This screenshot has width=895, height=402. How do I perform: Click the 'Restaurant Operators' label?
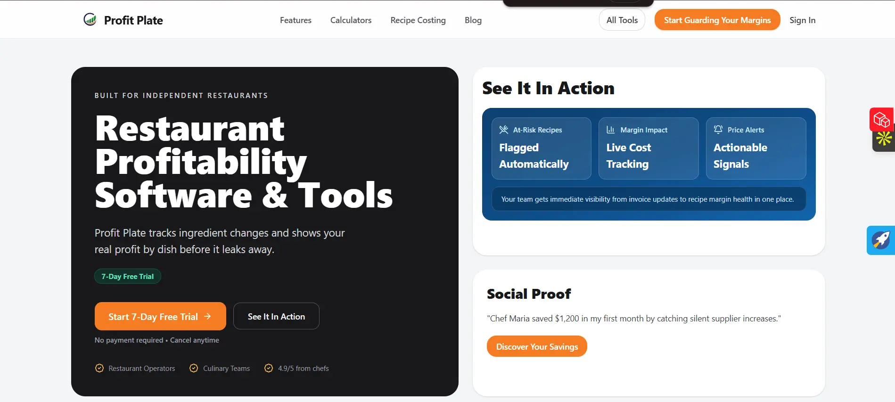point(142,369)
